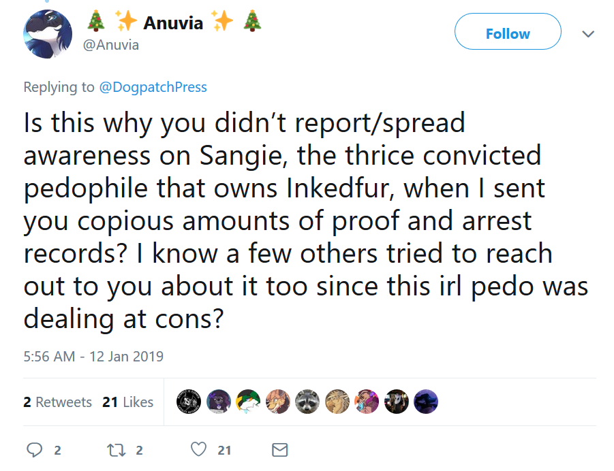614x471 pixels.
Task: Open the raccoon liker avatar
Action: tap(307, 402)
